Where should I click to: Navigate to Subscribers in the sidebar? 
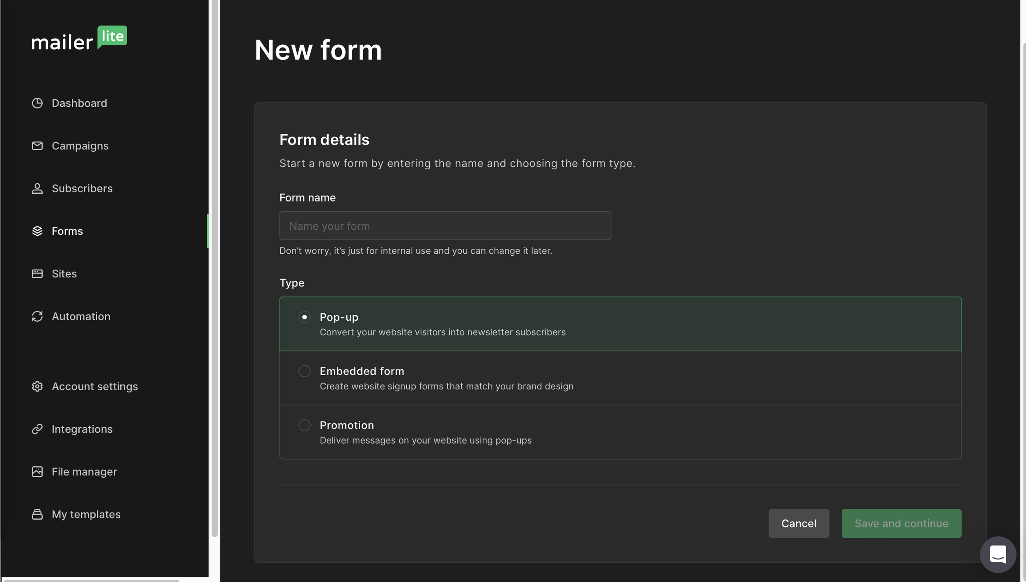point(82,188)
